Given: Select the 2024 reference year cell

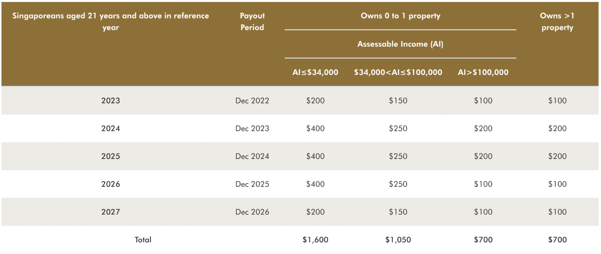Looking at the screenshot, I should (111, 128).
